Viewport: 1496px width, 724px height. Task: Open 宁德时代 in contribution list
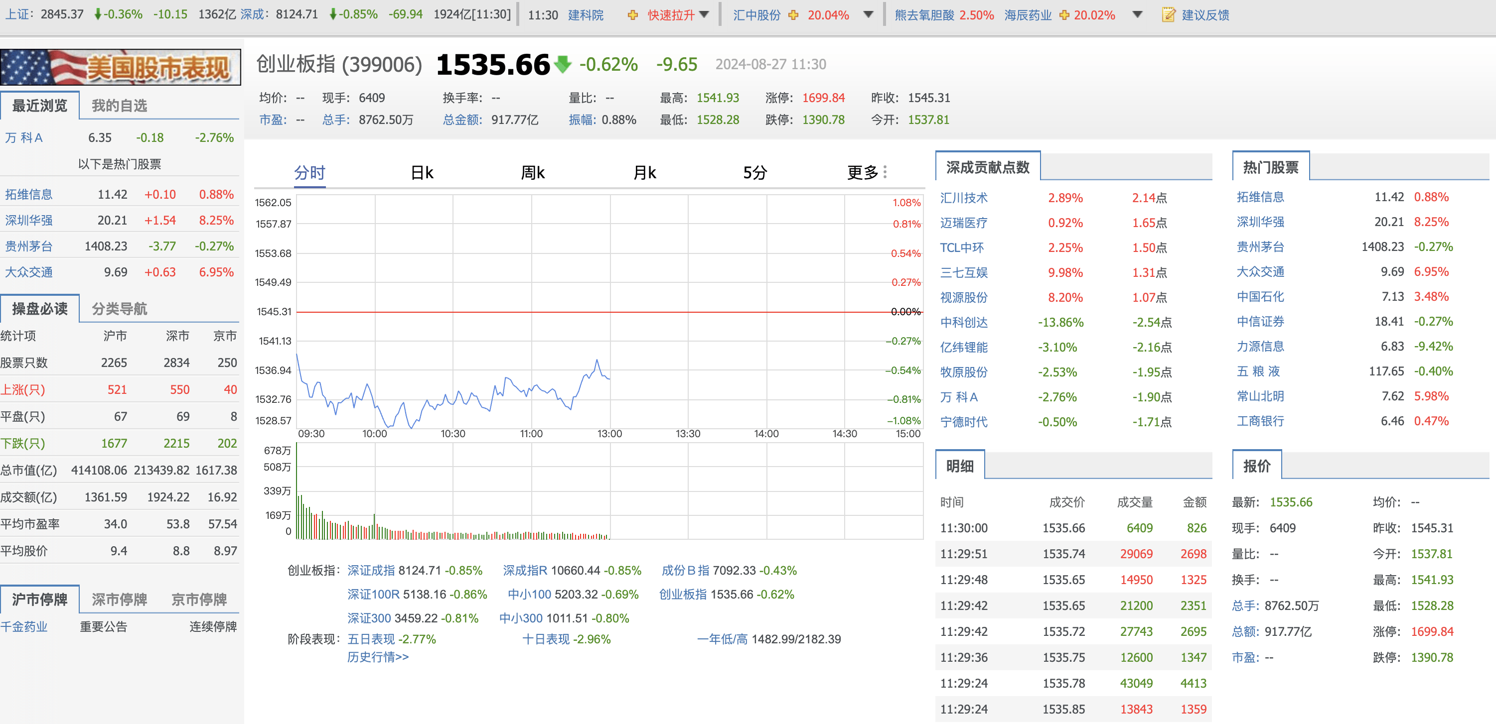[963, 422]
